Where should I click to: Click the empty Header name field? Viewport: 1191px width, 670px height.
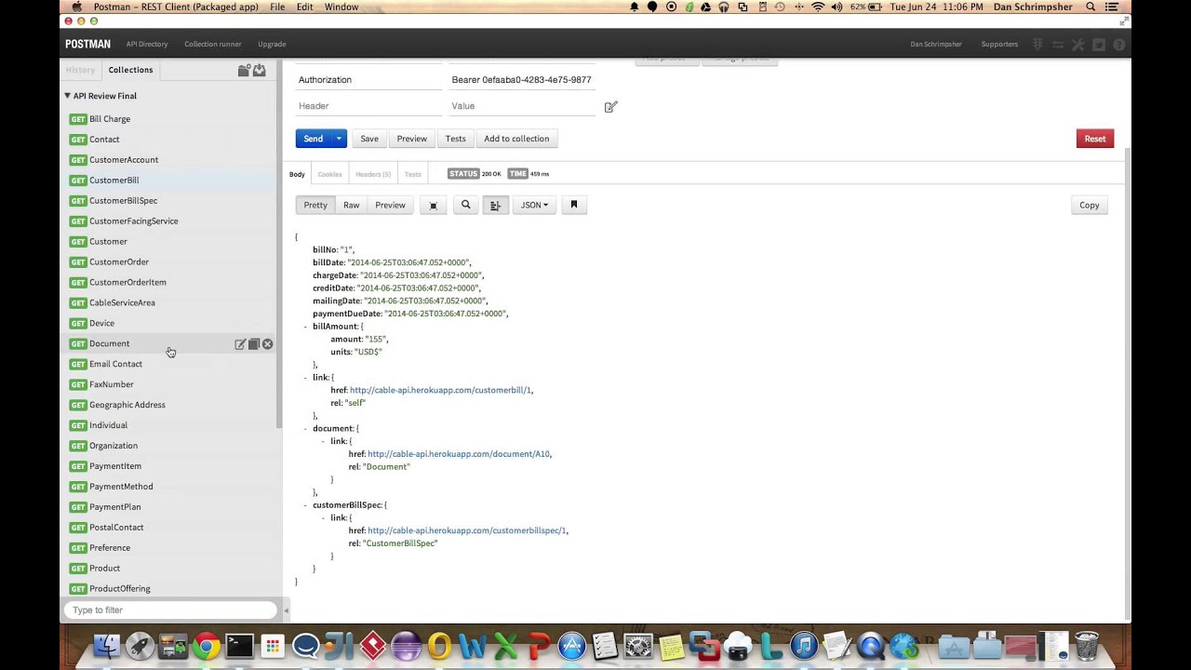pos(368,106)
